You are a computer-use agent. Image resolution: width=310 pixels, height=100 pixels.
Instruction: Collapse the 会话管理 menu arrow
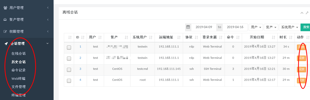pos(48,43)
